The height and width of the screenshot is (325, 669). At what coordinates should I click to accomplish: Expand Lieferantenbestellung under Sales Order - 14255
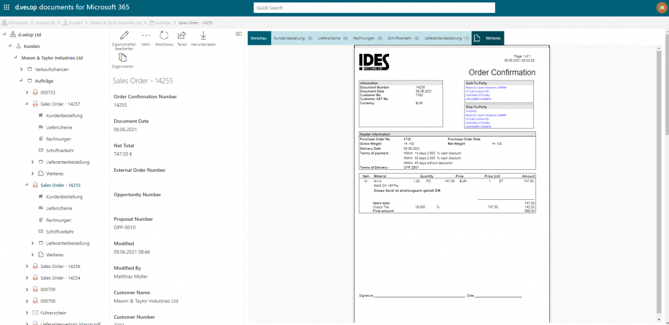pyautogui.click(x=33, y=243)
